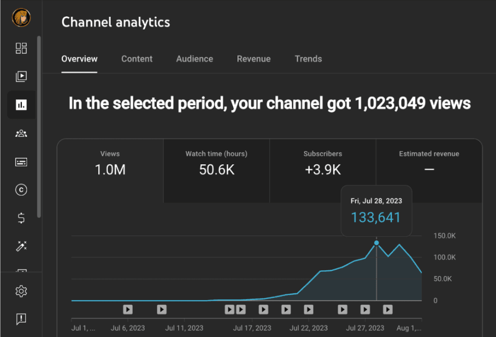
Task: Click the sidebar vertical scrollbar
Action: [39, 125]
